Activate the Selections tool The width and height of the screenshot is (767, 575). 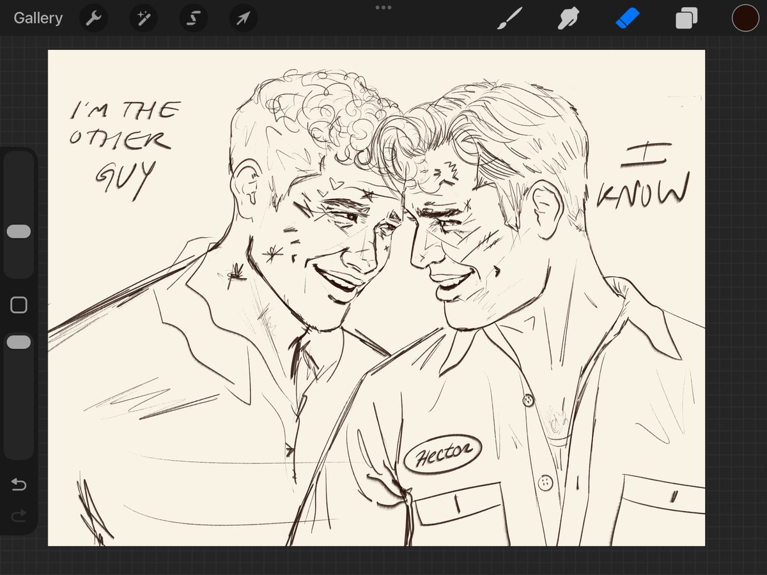pos(193,18)
